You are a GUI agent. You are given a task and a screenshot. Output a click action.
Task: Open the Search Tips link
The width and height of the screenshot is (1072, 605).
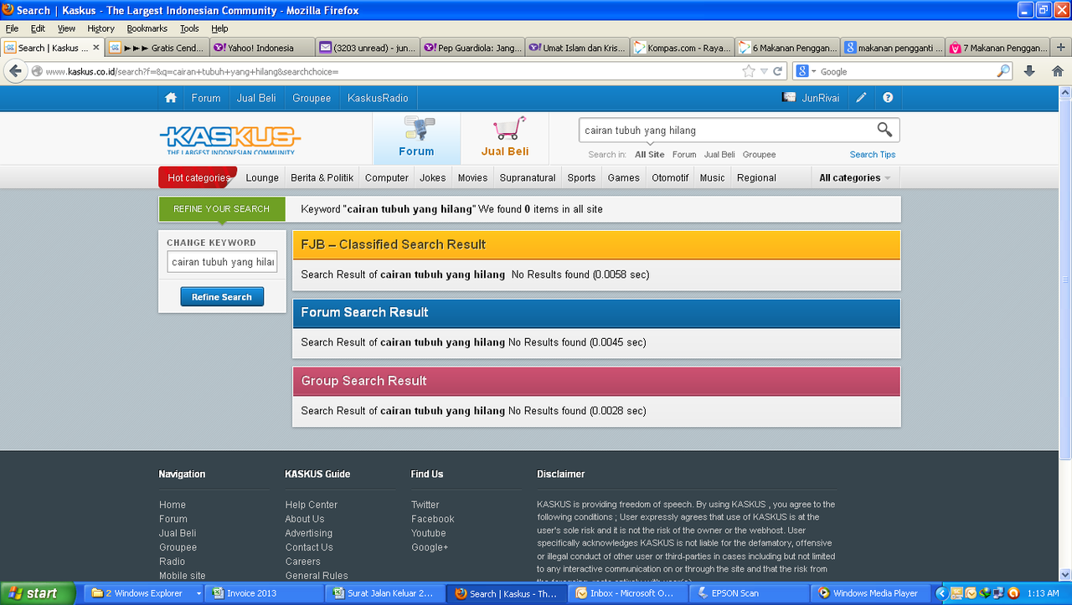pyautogui.click(x=873, y=155)
